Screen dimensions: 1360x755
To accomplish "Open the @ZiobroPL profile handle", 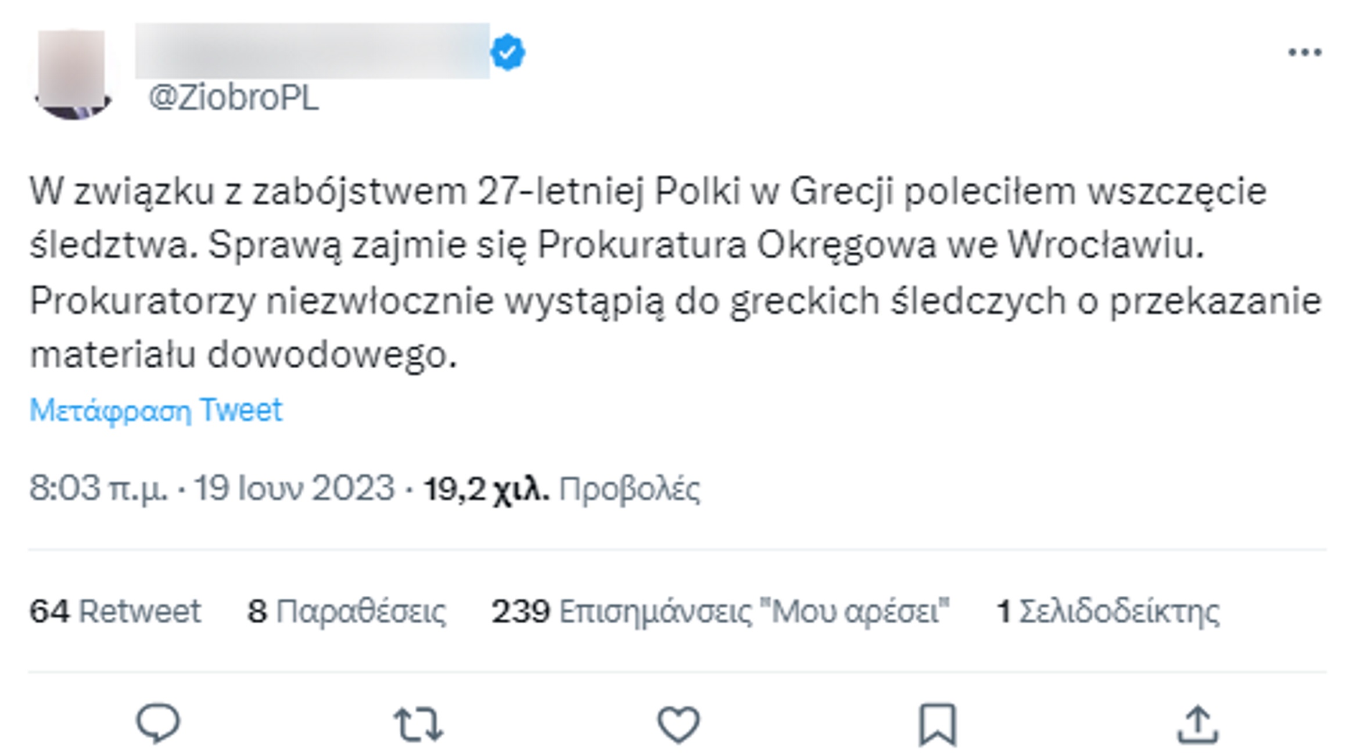I will pyautogui.click(x=234, y=98).
